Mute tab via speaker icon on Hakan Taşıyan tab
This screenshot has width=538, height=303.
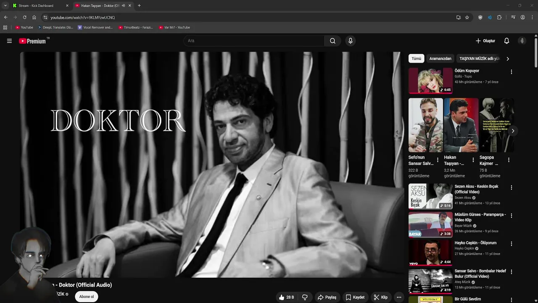[x=123, y=5]
